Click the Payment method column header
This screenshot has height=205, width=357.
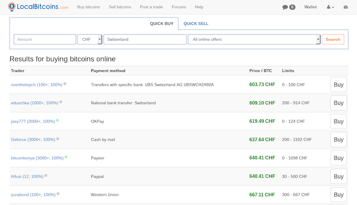tap(108, 71)
